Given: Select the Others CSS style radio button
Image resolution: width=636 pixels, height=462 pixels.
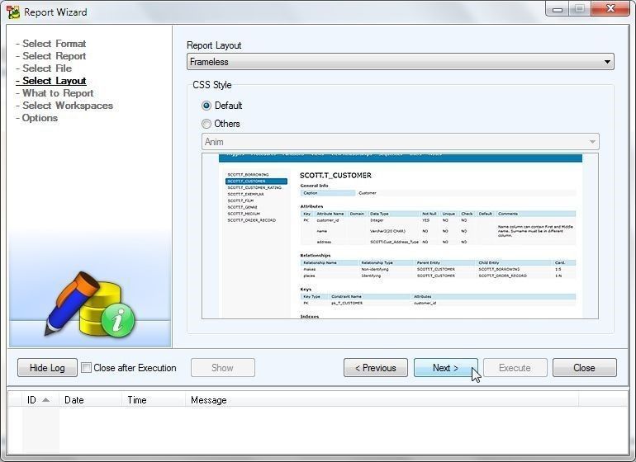Looking at the screenshot, I should coord(206,124).
